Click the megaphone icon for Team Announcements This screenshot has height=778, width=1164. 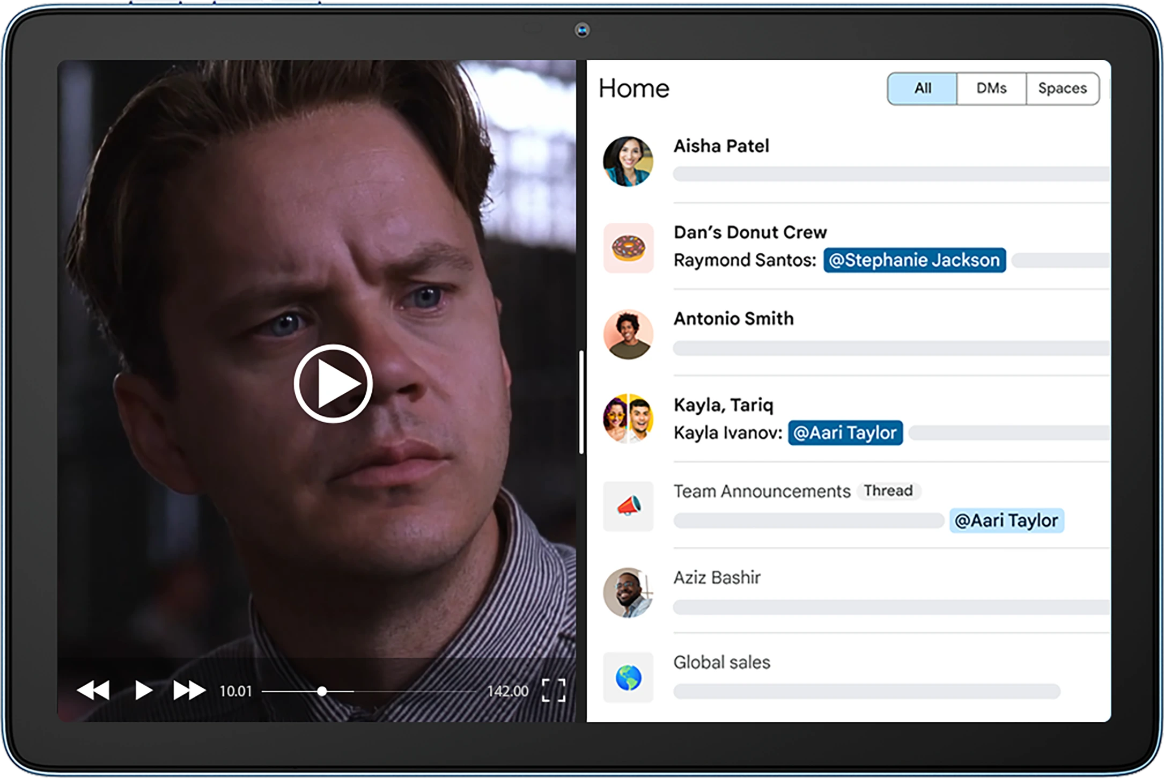pos(628,506)
